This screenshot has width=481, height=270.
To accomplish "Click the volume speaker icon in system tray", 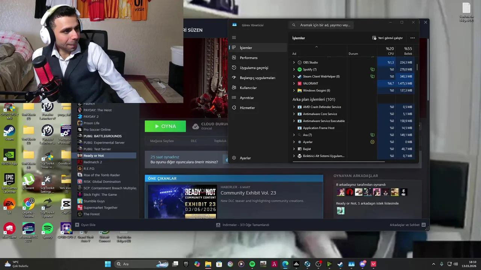I will coord(455,264).
